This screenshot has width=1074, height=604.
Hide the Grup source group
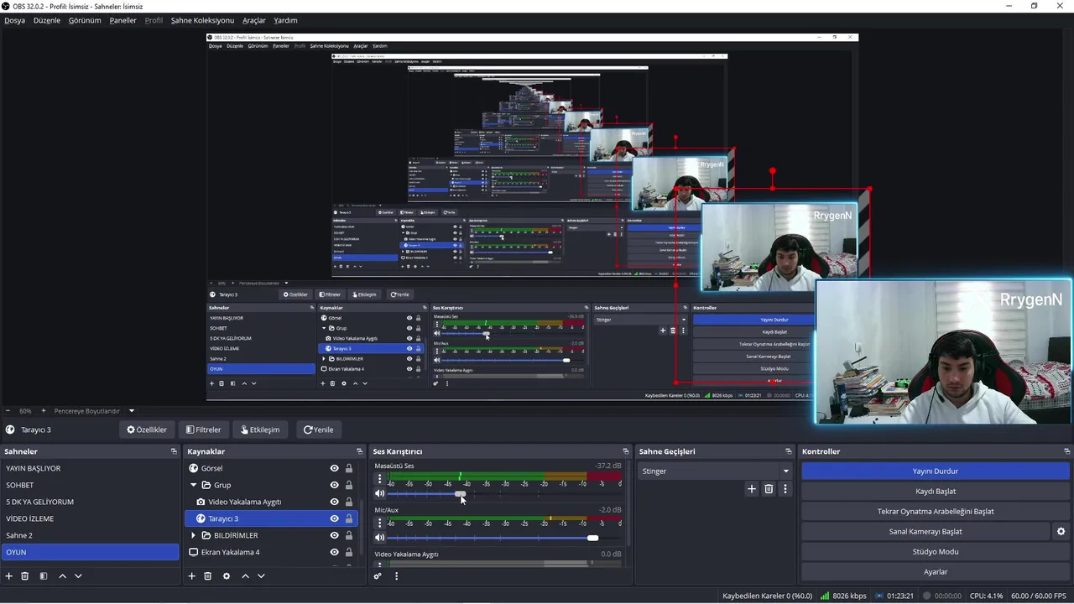pyautogui.click(x=334, y=485)
